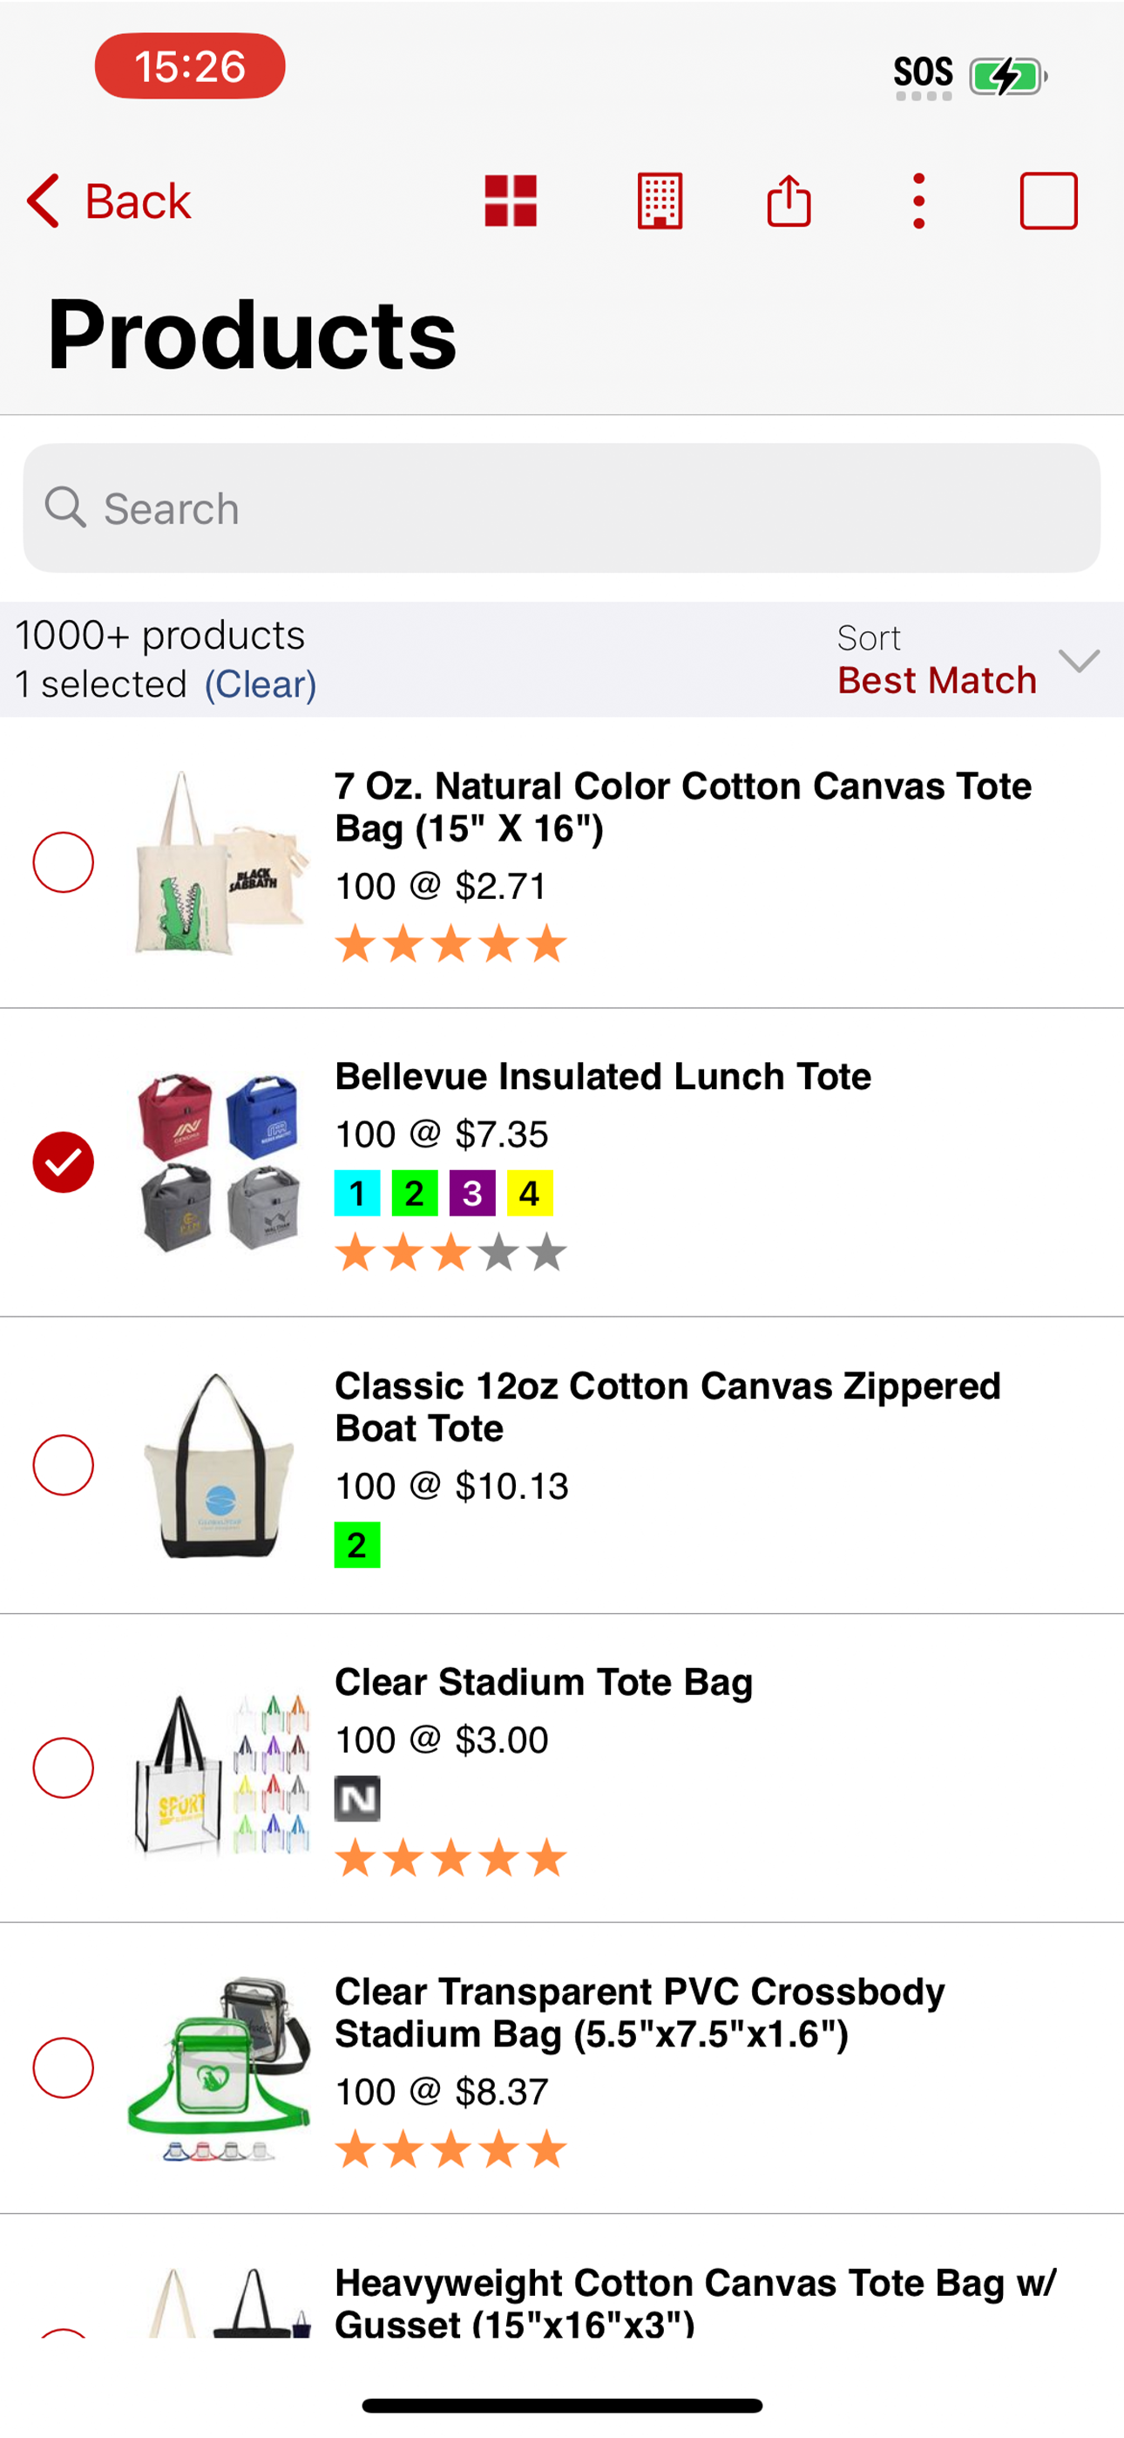Viewport: 1124px width, 2438px height.
Task: Deselect the Bellevue Insulated Lunch Tote
Action: coord(64,1162)
